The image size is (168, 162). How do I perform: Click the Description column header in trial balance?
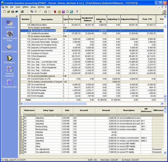click(47, 19)
